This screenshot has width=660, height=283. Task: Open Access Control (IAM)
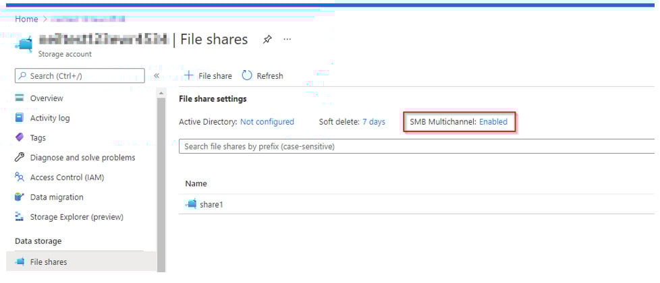[x=67, y=177]
